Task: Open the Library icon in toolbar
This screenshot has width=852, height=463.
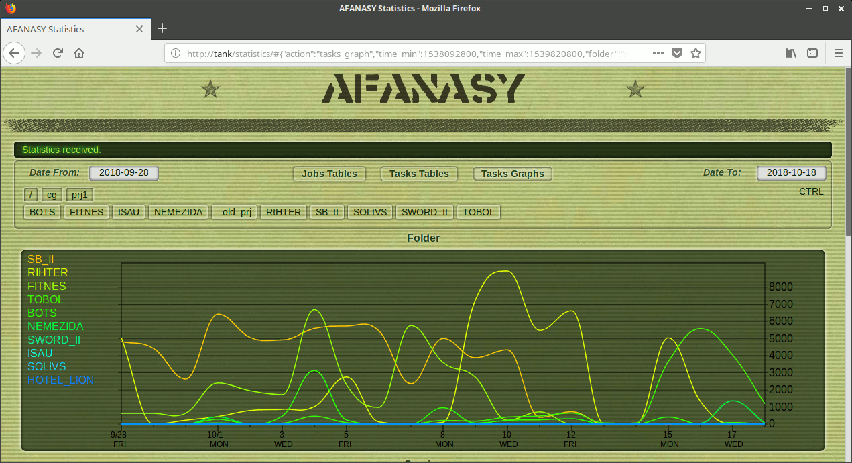Action: tap(791, 53)
